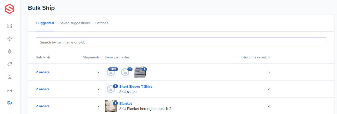Sort by Batch column arrow
This screenshot has height=114, width=337.
tap(49, 57)
